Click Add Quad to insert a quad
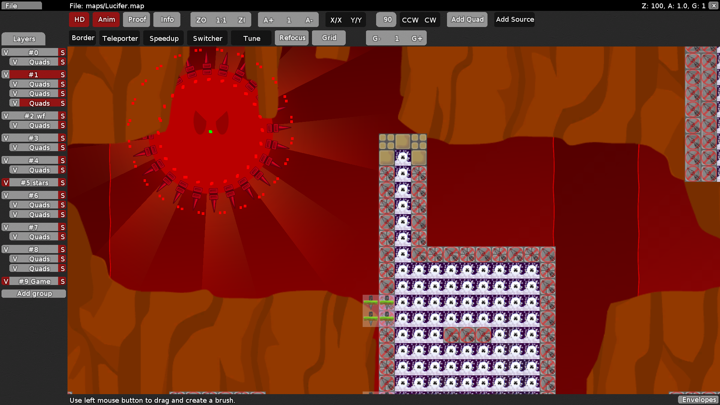Image resolution: width=720 pixels, height=405 pixels. [x=467, y=19]
